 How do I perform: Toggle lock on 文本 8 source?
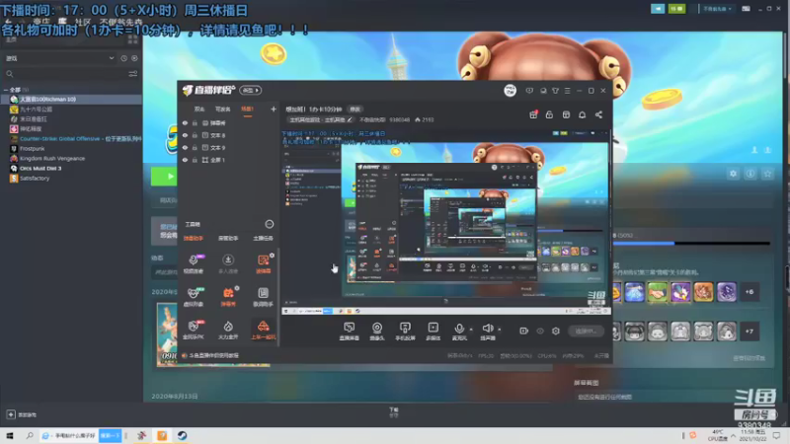click(195, 135)
